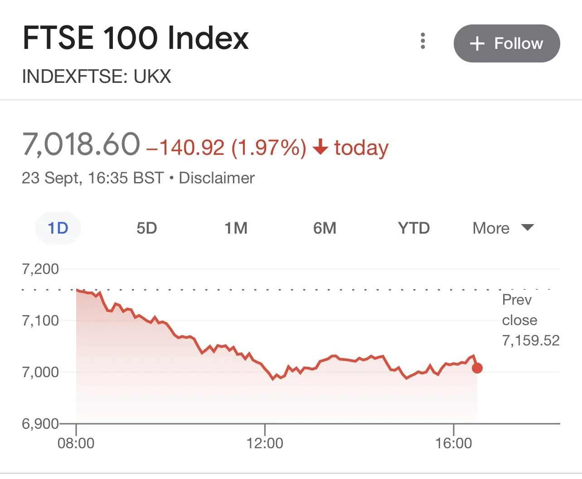Click the dropdown triangle next to More

(528, 227)
